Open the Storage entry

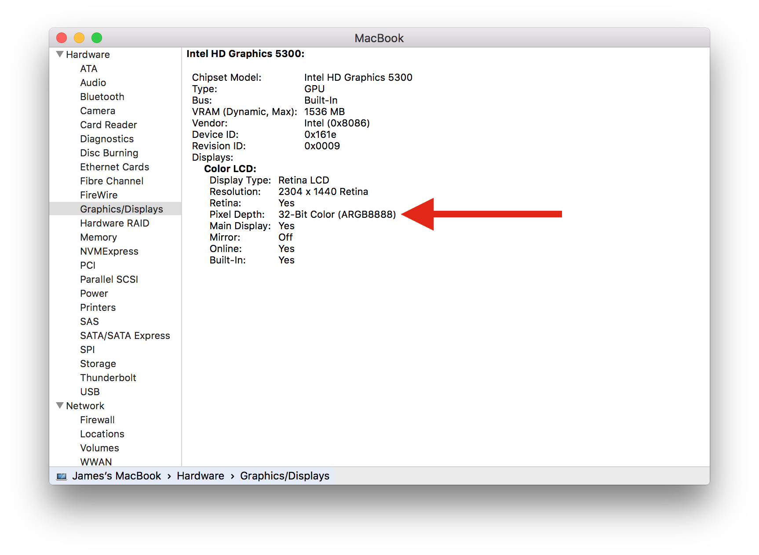click(98, 364)
